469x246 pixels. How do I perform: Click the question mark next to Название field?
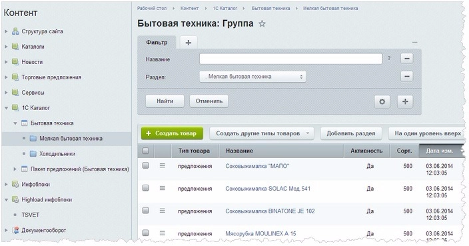tap(389, 59)
